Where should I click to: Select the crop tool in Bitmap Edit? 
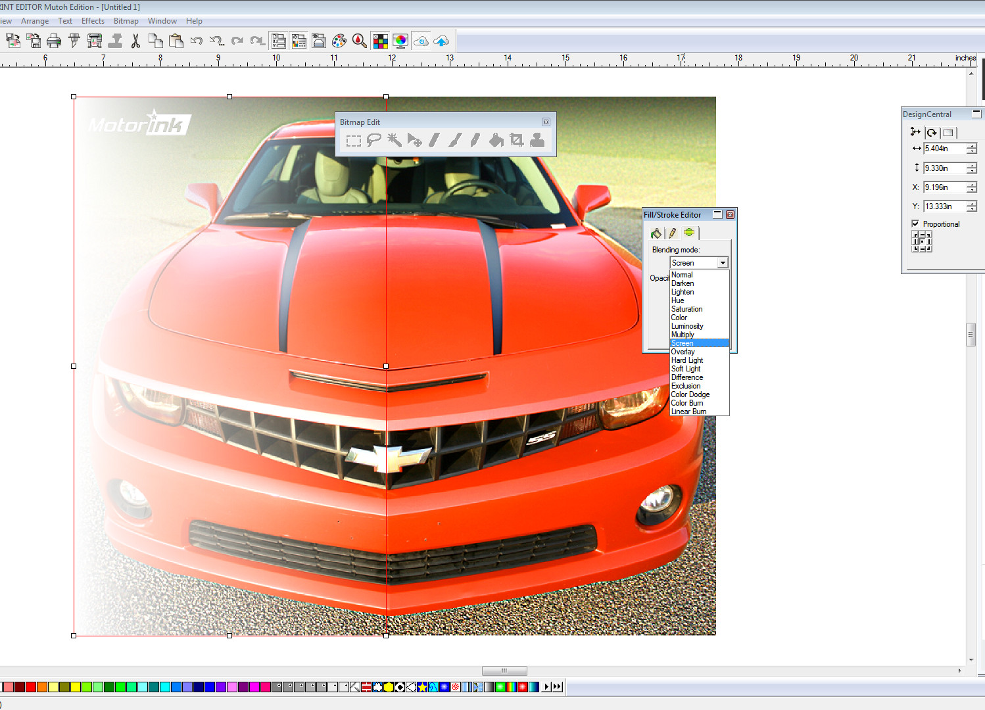click(517, 140)
